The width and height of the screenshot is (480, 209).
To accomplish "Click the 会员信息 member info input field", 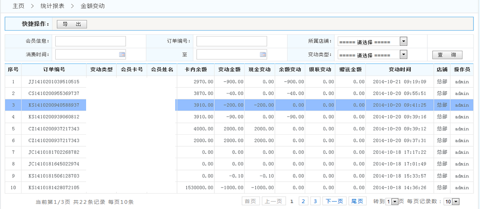I will [90, 41].
